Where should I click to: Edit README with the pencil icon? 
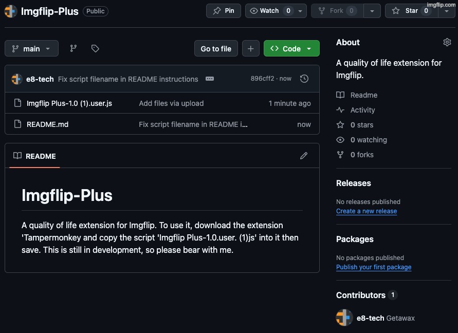point(304,156)
